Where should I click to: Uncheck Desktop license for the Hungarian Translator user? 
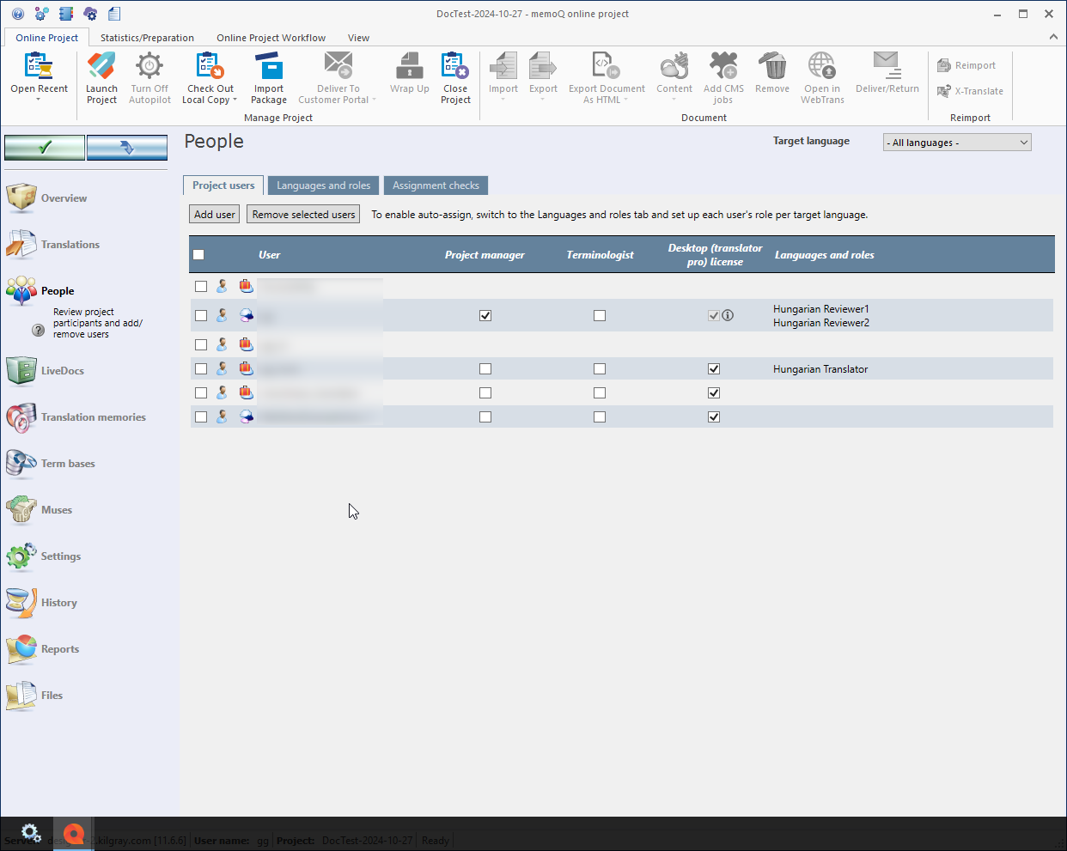click(x=714, y=369)
